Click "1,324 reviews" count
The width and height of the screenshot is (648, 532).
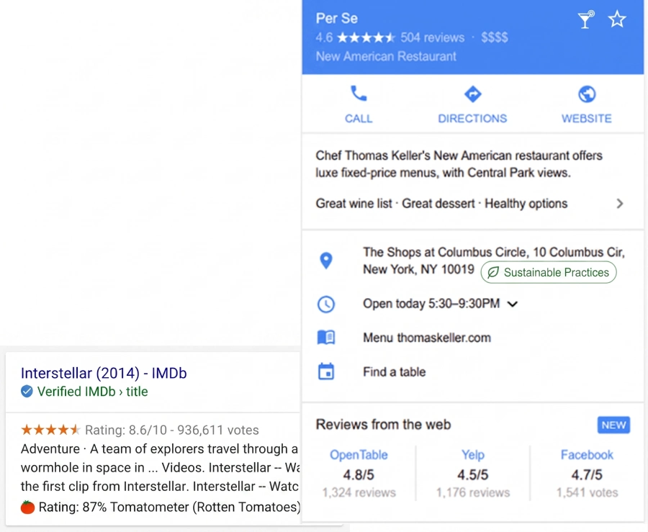coord(359,492)
